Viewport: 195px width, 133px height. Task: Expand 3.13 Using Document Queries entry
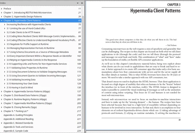coord(5,76)
